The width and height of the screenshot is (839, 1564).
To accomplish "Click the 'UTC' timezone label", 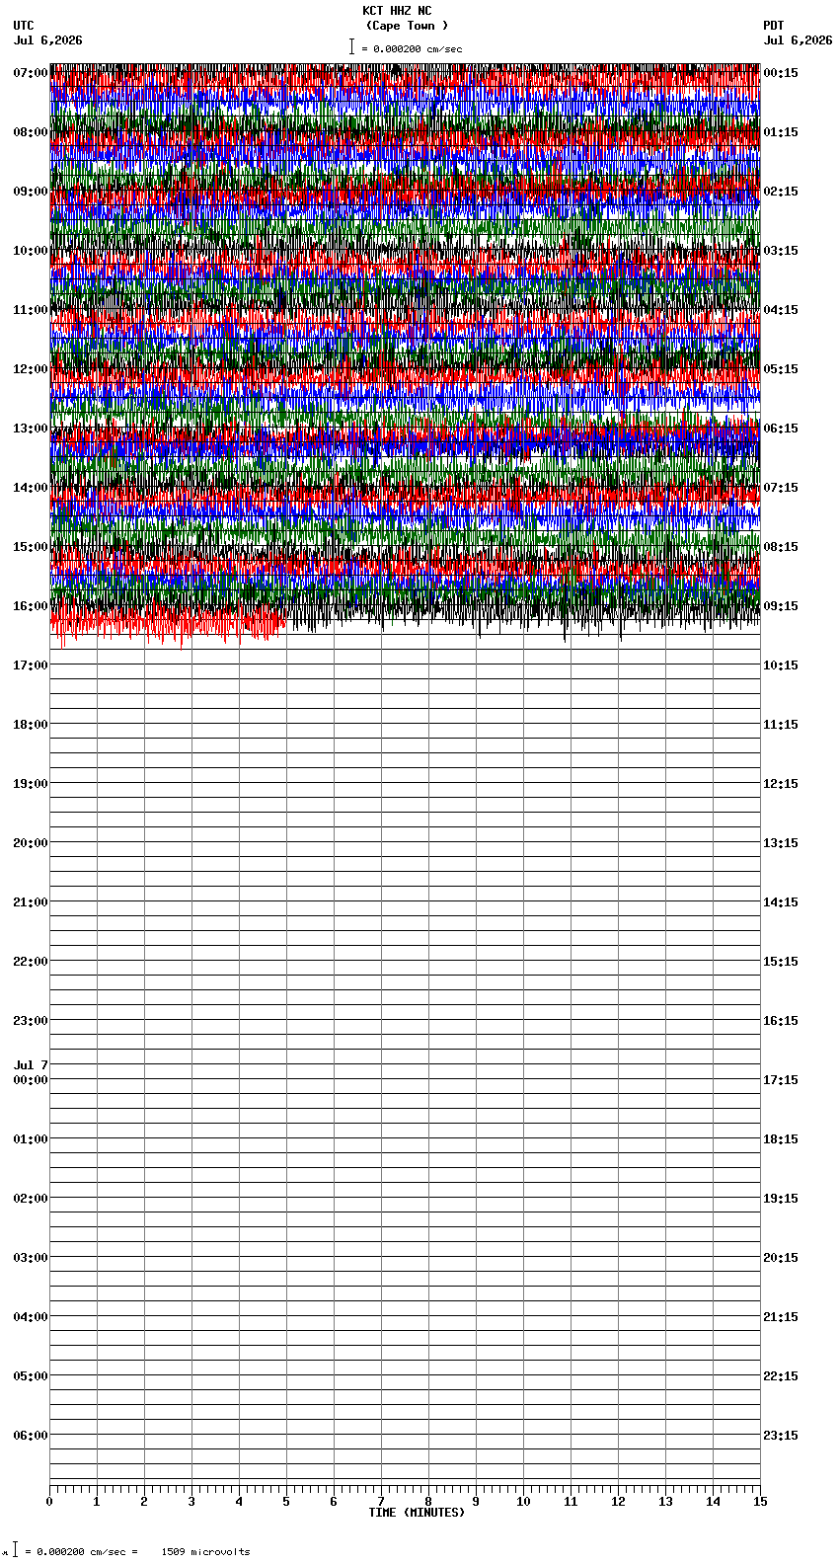I will (24, 26).
